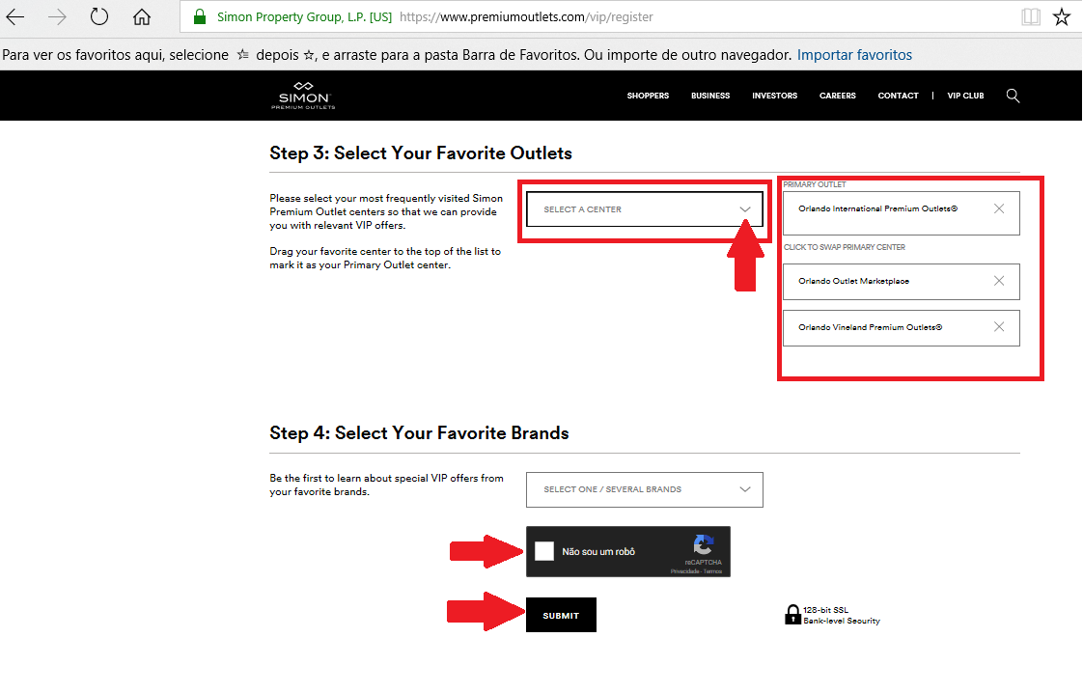Select Orlando Outlet Marketplace to swap primary
The width and height of the screenshot is (1083, 693).
pyautogui.click(x=854, y=281)
